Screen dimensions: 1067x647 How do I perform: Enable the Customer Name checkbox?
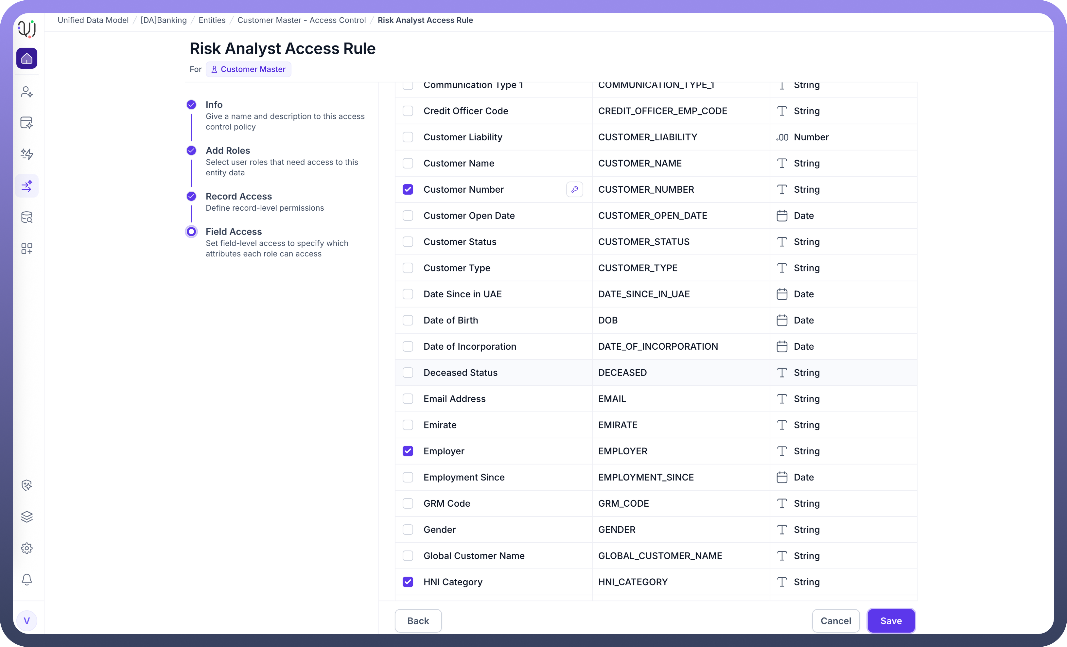point(408,163)
